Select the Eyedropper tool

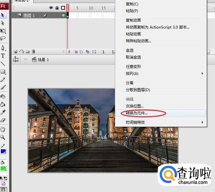[3, 112]
